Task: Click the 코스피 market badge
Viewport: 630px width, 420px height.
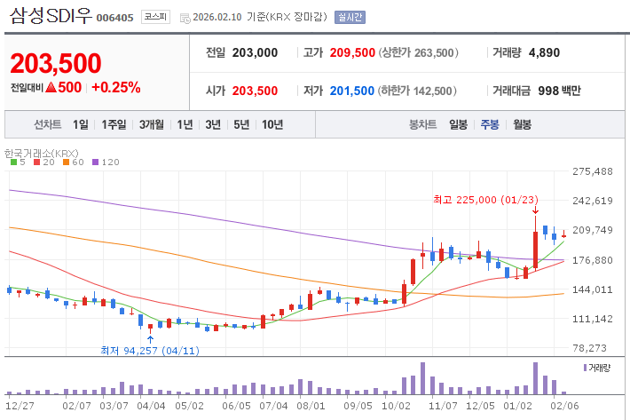Action: pos(155,17)
